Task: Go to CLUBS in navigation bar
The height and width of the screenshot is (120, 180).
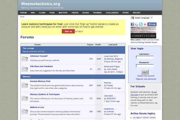Action: click(x=42, y=13)
